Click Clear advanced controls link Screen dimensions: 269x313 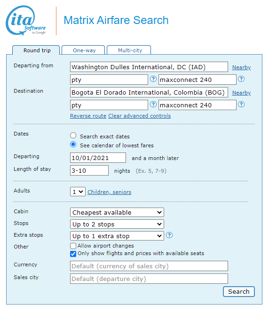click(x=139, y=116)
